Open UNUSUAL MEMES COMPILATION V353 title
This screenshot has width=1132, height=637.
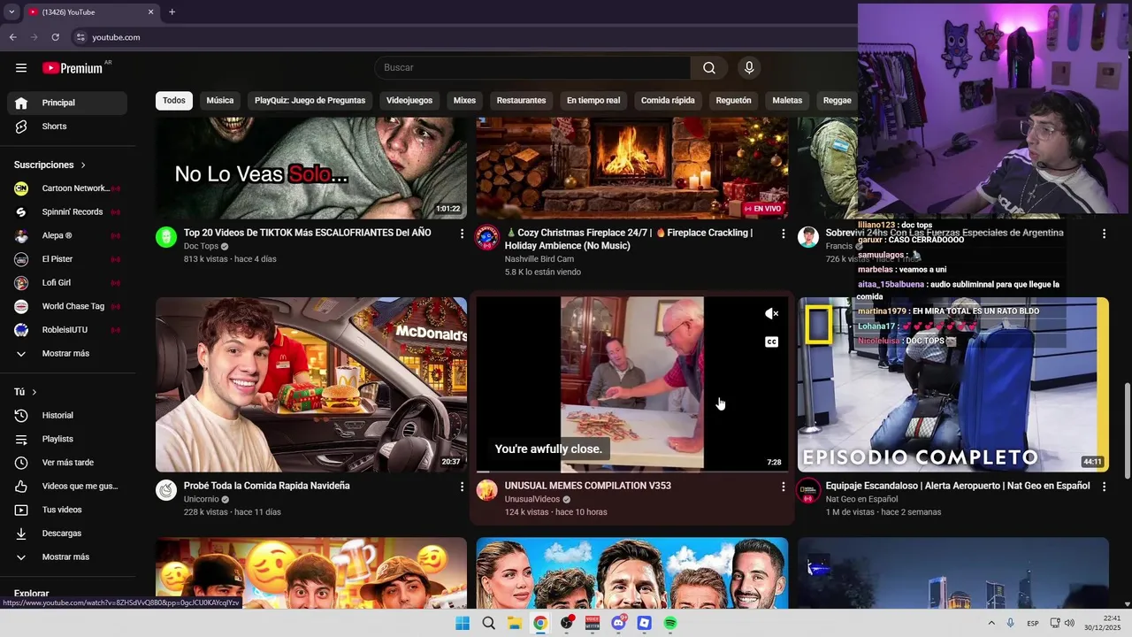pyautogui.click(x=588, y=486)
